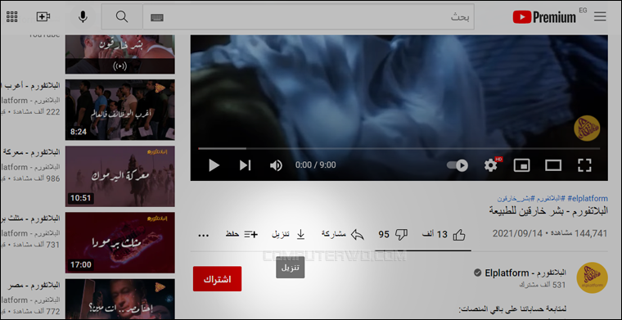622x320 pixels.
Task: Open the on-screen keyboard icon
Action: point(157,17)
